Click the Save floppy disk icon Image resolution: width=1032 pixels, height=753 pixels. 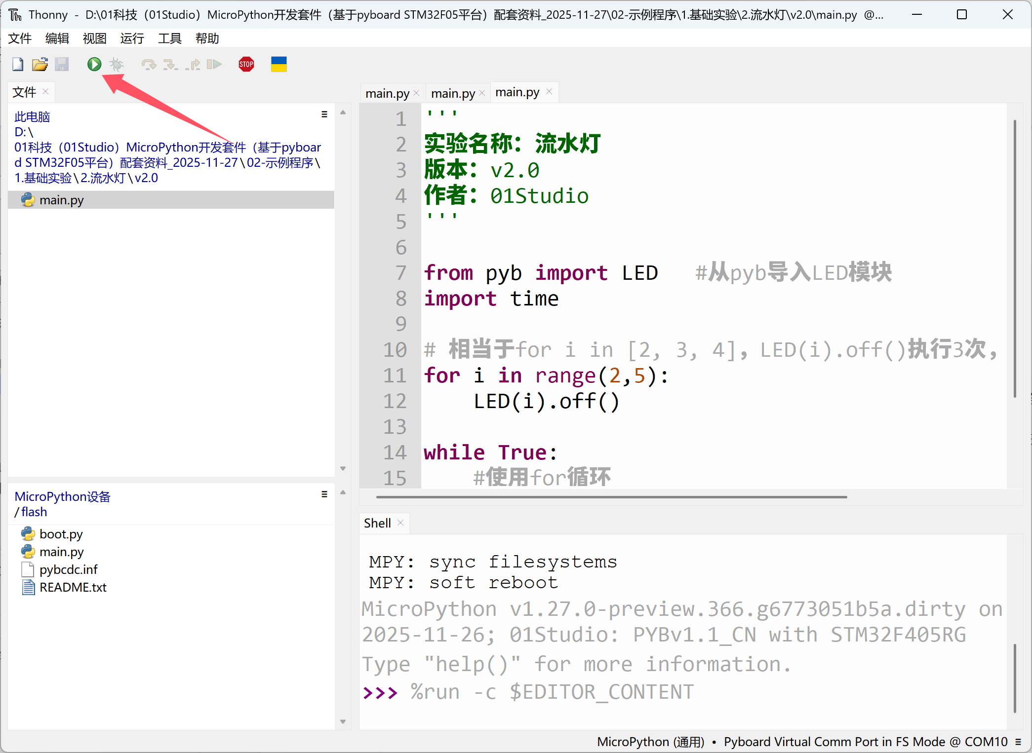[62, 64]
